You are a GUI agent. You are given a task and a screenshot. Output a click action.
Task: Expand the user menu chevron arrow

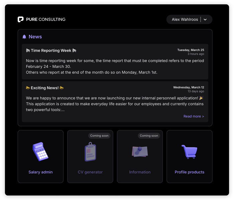click(x=205, y=19)
